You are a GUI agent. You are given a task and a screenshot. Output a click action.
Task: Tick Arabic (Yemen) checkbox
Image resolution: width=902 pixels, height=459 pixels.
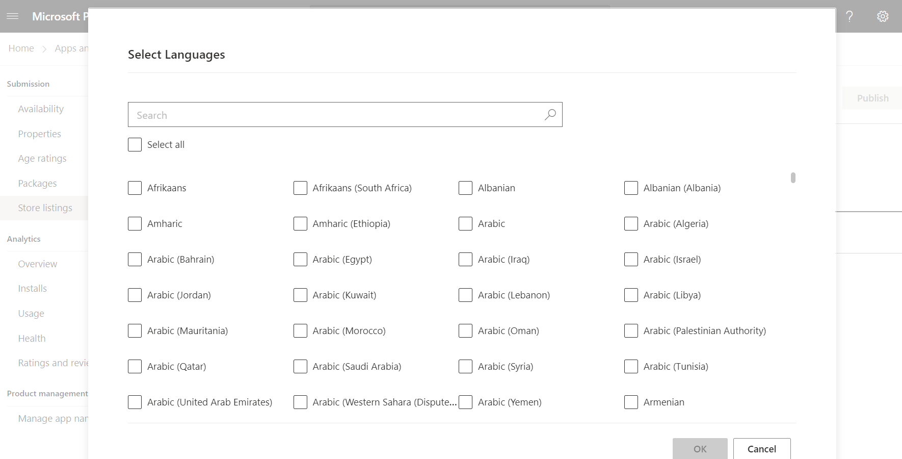(465, 402)
